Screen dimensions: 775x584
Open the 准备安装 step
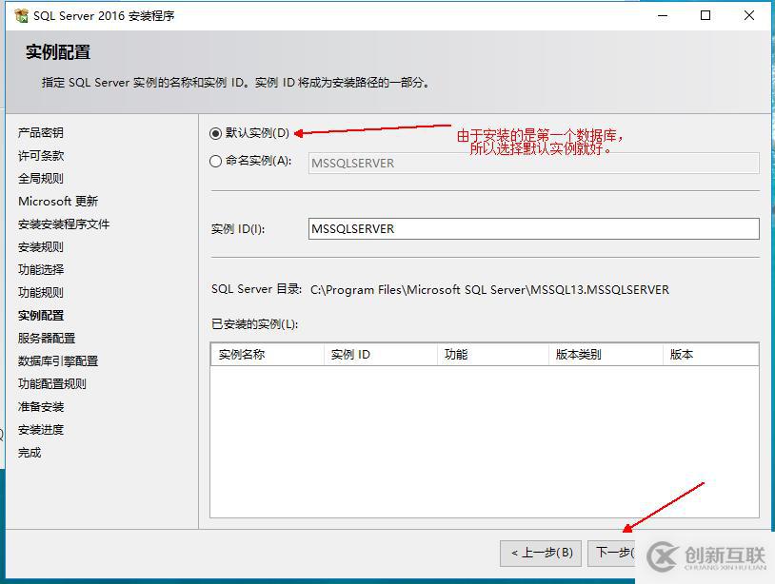point(40,407)
